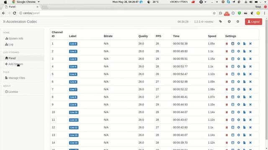Pause channel 6 stream
The width and height of the screenshot is (268, 150).
[x=227, y=82]
